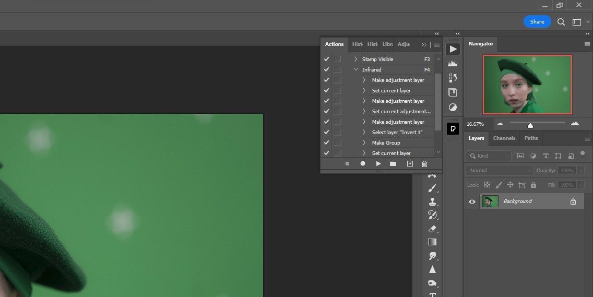The image size is (593, 297).
Task: Select the History Brush tool
Action: [x=432, y=215]
